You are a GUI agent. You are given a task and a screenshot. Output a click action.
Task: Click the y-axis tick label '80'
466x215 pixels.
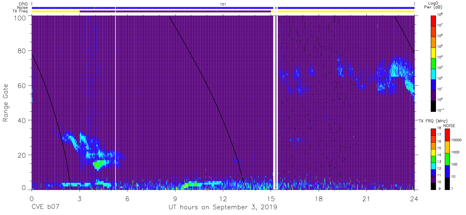tap(23, 51)
